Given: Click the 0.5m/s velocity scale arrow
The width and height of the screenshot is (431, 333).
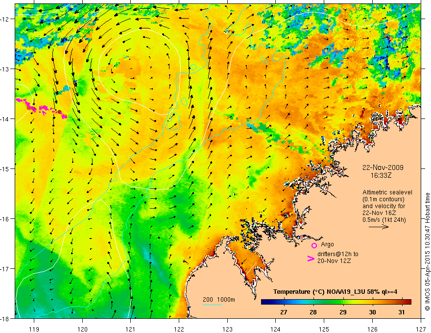Looking at the screenshot, I should click(379, 227).
